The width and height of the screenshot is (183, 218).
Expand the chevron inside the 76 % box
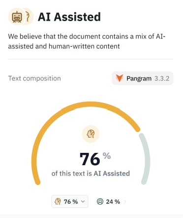coord(83,202)
